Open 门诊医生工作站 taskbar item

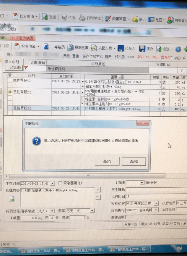pos(129,249)
